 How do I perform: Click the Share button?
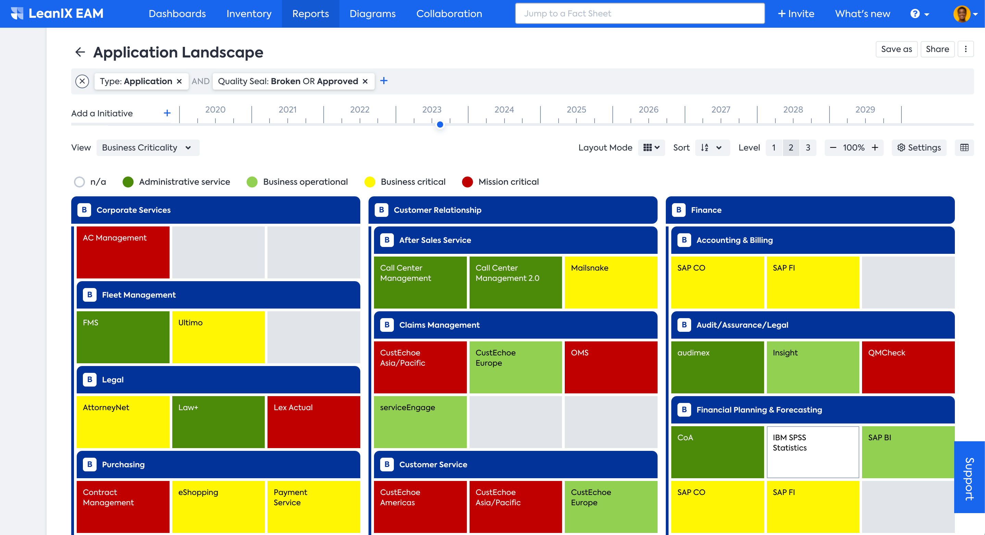pos(937,49)
